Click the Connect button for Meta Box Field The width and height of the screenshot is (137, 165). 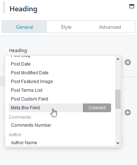coord(97,108)
